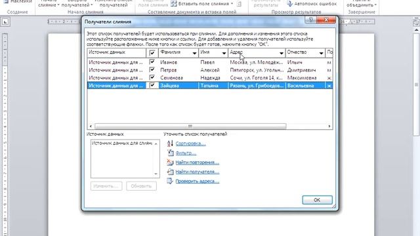420x236 pixels.
Task: Click the Find recipient icon
Action: [x=170, y=172]
